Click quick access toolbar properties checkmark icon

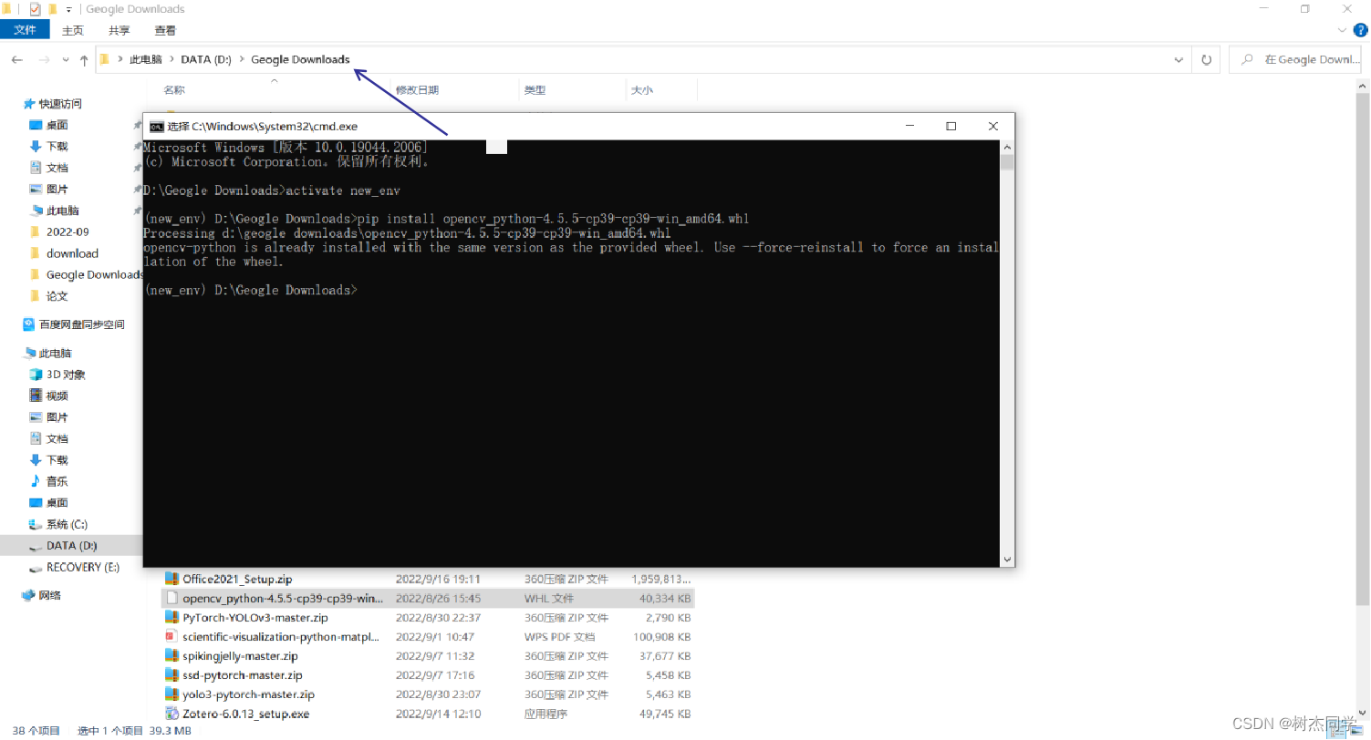coord(35,9)
